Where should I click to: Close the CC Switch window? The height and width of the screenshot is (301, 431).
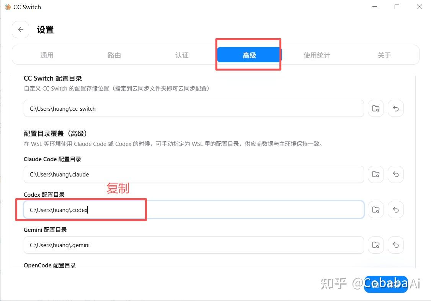point(420,7)
